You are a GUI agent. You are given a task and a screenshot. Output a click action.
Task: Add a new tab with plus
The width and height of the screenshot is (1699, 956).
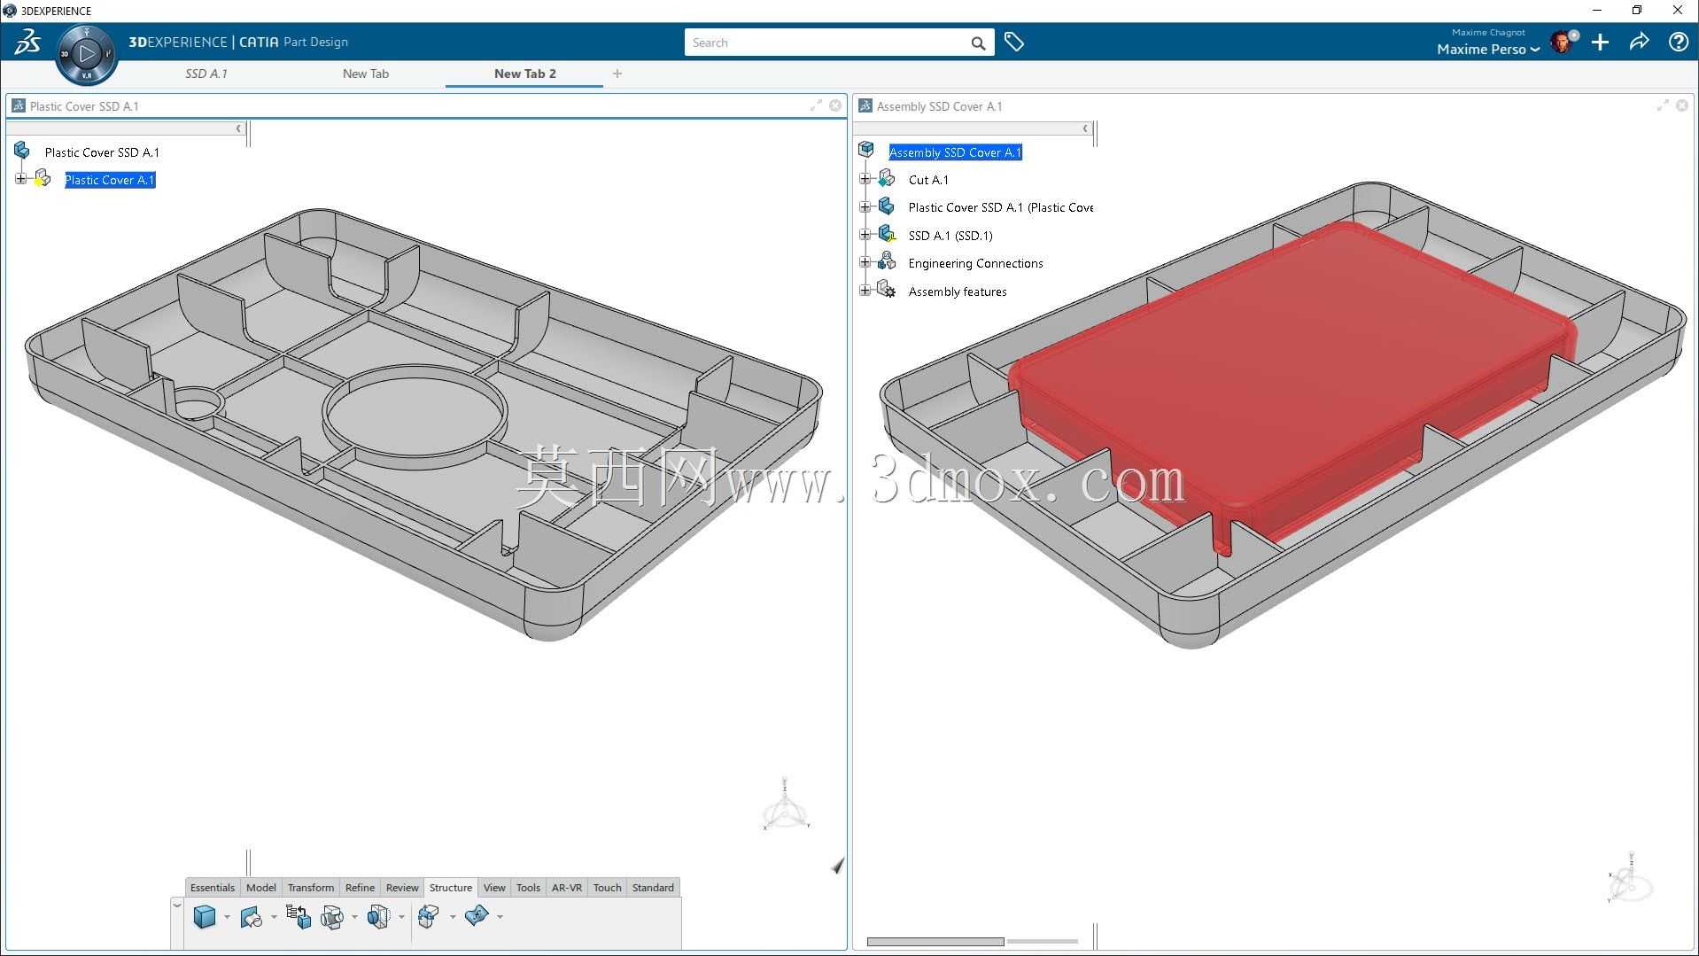click(x=617, y=74)
